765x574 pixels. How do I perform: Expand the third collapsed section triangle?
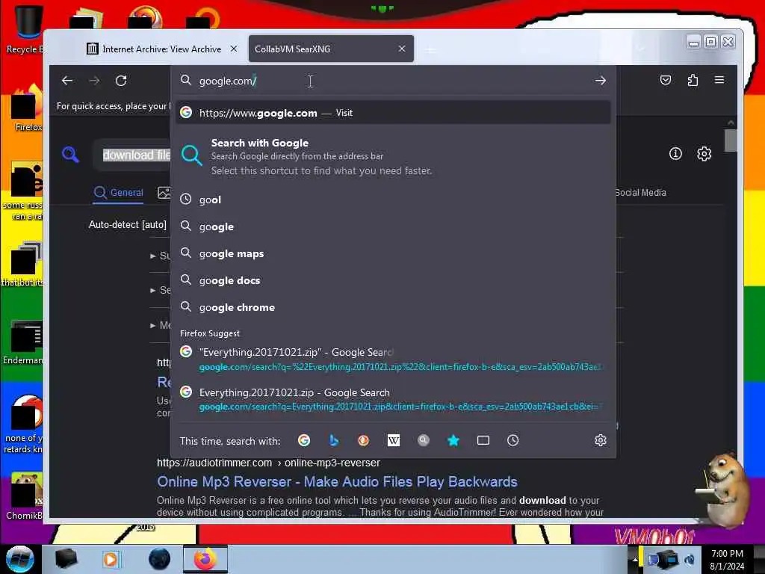tap(153, 326)
